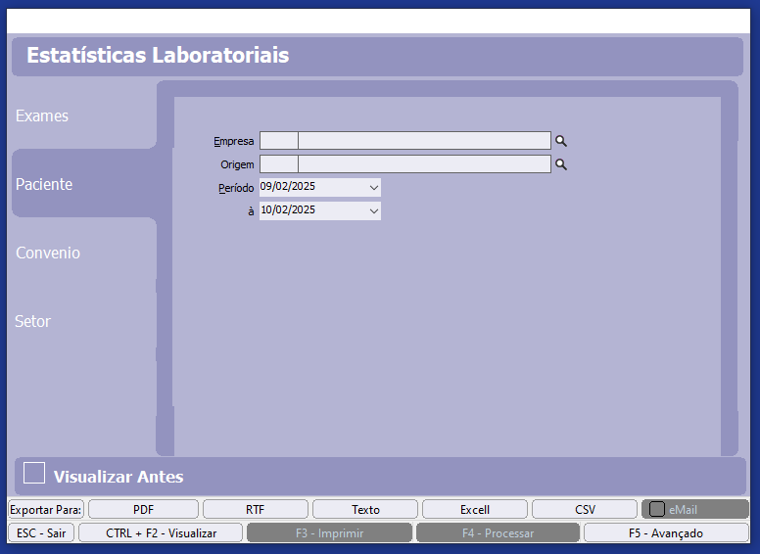This screenshot has height=554, width=760.
Task: Select CSV export button
Action: tap(585, 509)
